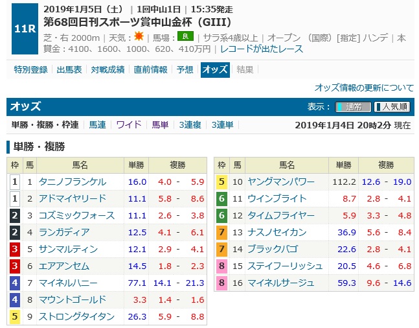The width and height of the screenshot is (419, 328).
Task: Switch to the 対戦成績 tab
Action: pyautogui.click(x=108, y=70)
